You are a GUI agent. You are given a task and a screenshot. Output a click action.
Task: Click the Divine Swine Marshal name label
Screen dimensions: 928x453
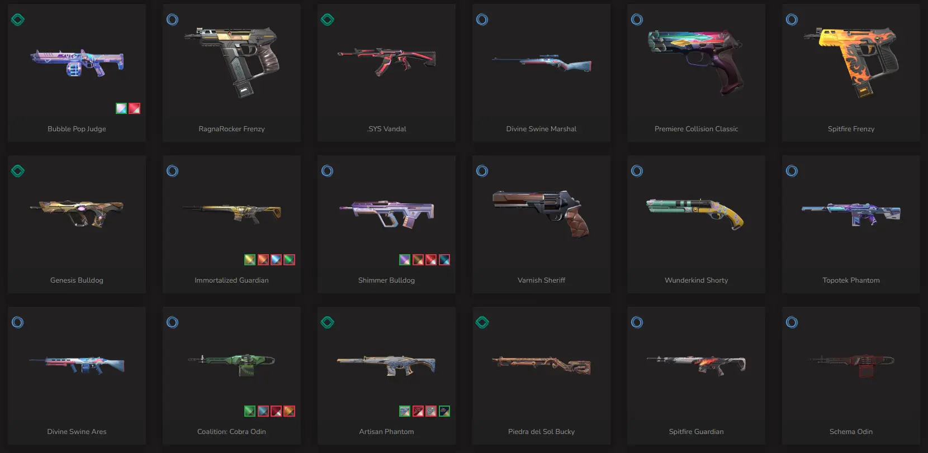pos(541,129)
